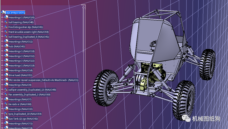Click the icon of hub (NAUO43)
This screenshot has width=228, height=129.
6,46
